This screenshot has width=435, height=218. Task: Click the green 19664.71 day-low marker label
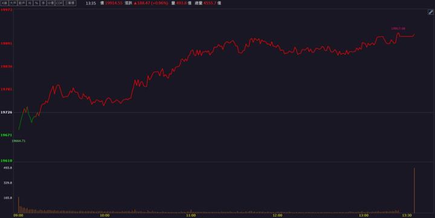(x=19, y=141)
